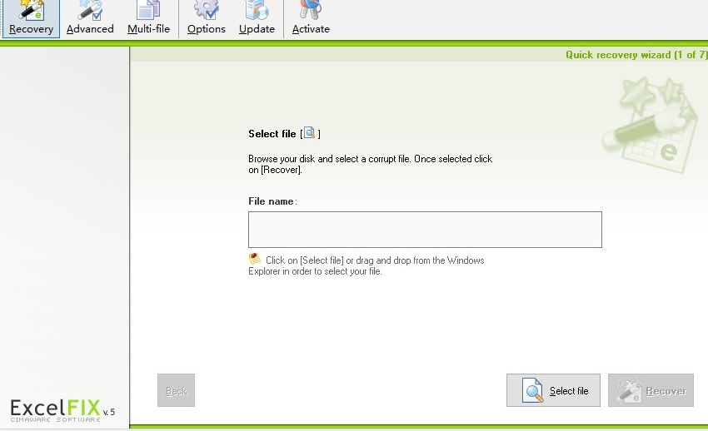Check for program Update
Image resolution: width=708 pixels, height=431 pixels.
(257, 19)
